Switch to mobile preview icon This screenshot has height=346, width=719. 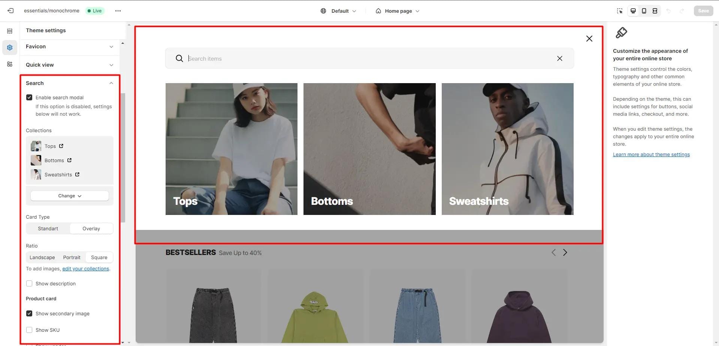(x=644, y=11)
